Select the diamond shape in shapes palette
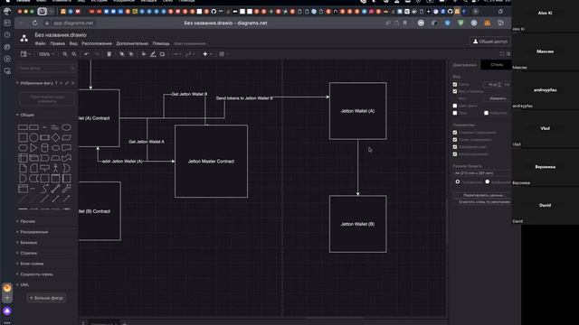This screenshot has width=579, height=325. (x=55, y=137)
